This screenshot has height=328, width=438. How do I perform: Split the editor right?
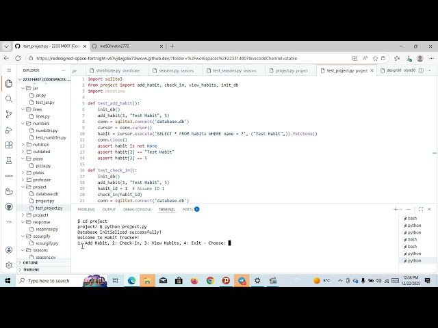coord(422,70)
